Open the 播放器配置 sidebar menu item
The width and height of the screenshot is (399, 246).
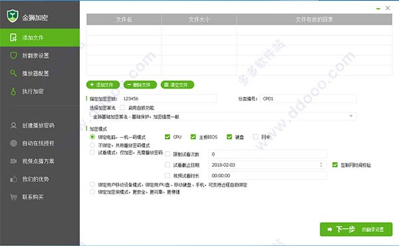[x=40, y=73]
